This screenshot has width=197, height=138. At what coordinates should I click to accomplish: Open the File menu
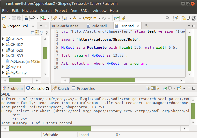5,11
